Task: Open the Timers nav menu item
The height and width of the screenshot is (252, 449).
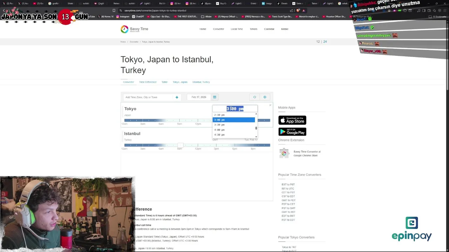Action: pos(253,29)
